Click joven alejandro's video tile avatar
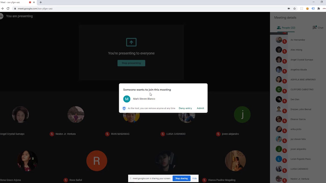326x183 pixels. (242, 115)
